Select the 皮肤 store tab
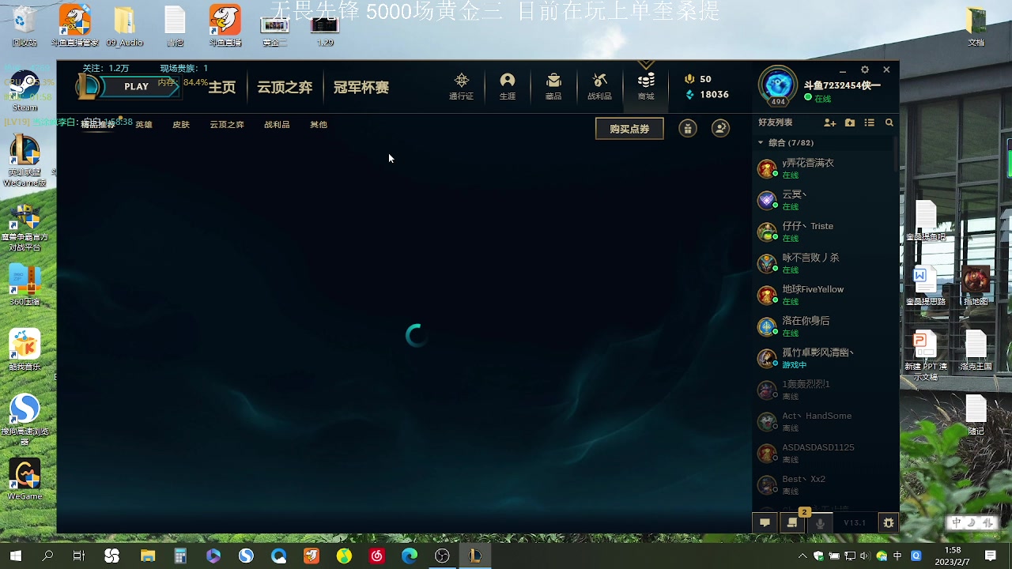The width and height of the screenshot is (1012, 569). point(181,124)
